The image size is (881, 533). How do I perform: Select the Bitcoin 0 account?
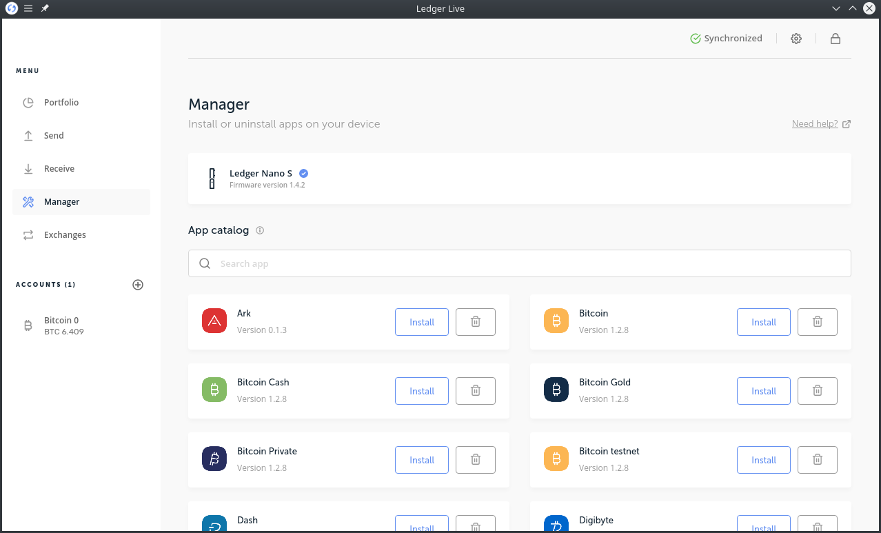[61, 325]
